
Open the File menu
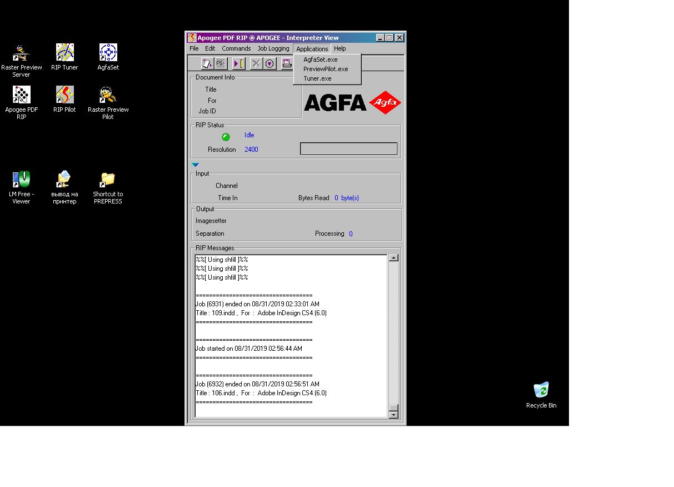(x=194, y=48)
